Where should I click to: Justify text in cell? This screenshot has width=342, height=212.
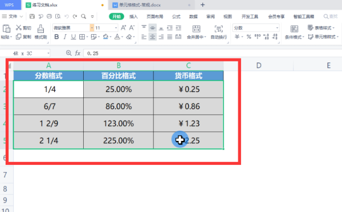170,37
